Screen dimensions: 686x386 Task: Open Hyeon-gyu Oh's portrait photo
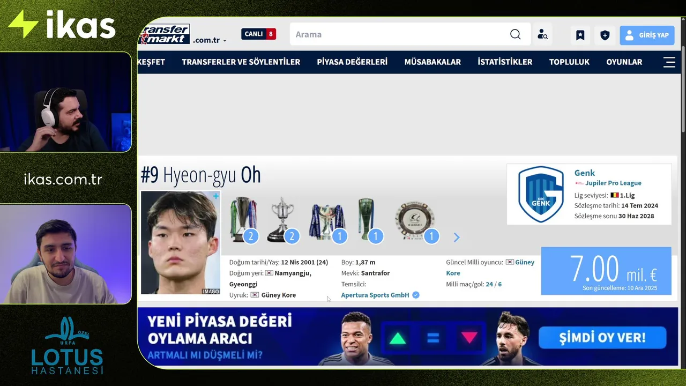click(181, 242)
